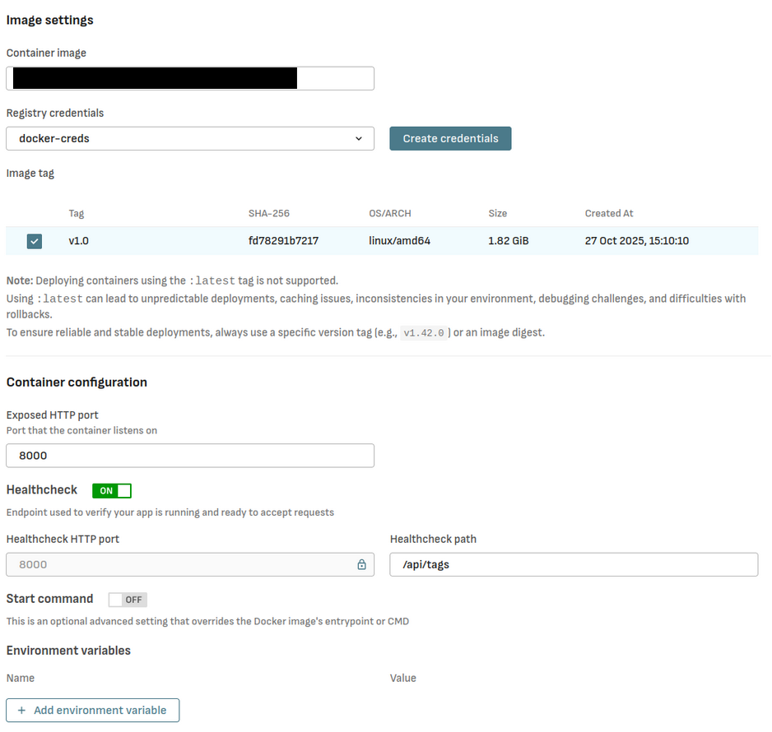
Task: Tick the v1.0 image tag checkbox
Action: click(34, 241)
